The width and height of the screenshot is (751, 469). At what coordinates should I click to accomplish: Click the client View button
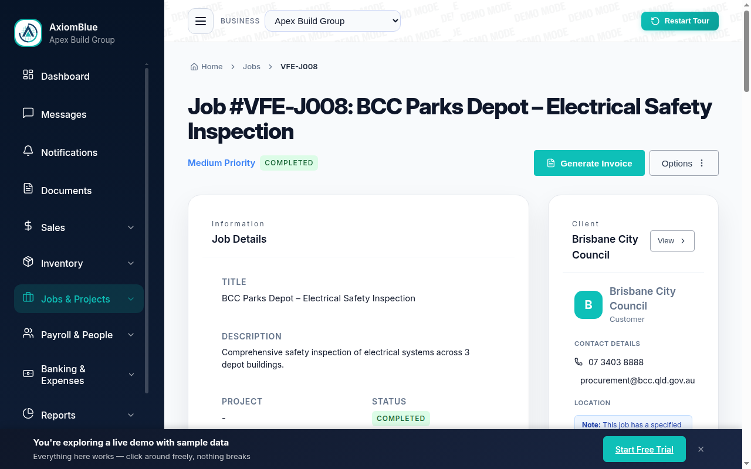pyautogui.click(x=672, y=241)
